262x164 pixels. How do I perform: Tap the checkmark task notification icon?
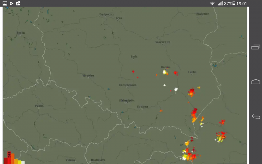11,4
